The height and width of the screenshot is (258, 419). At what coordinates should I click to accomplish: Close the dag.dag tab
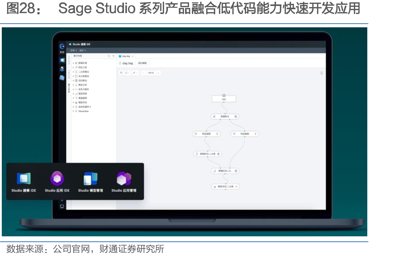point(133,56)
